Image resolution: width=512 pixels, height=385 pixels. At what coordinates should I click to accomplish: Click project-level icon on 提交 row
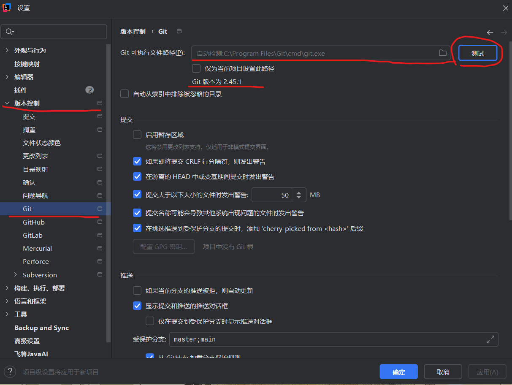click(x=100, y=117)
